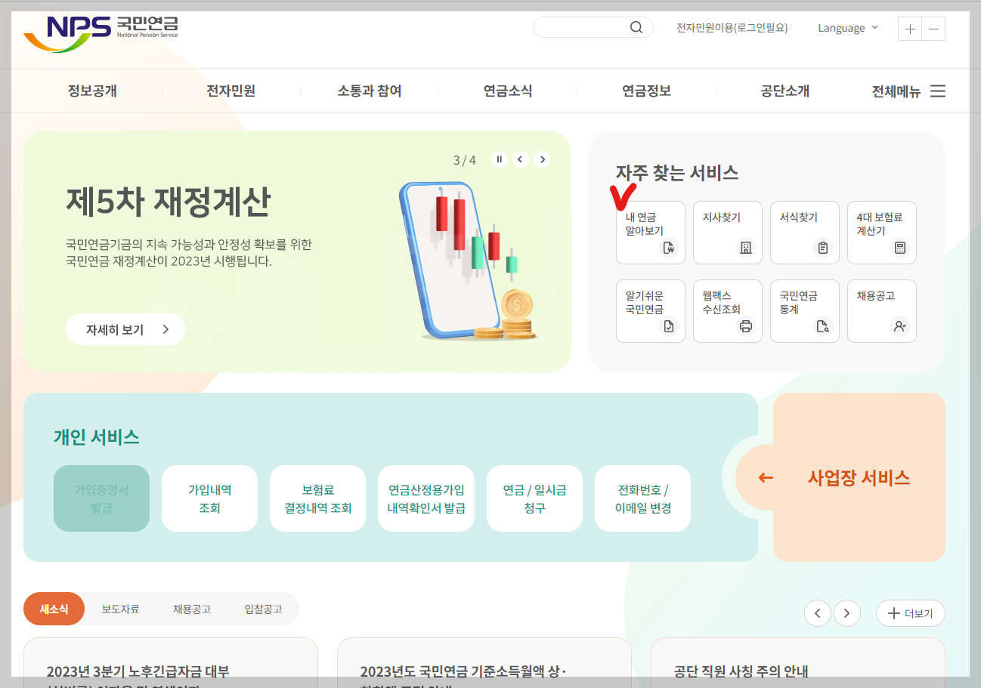This screenshot has width=981, height=688.
Task: Click the orange left arrow icon
Action: tap(766, 477)
